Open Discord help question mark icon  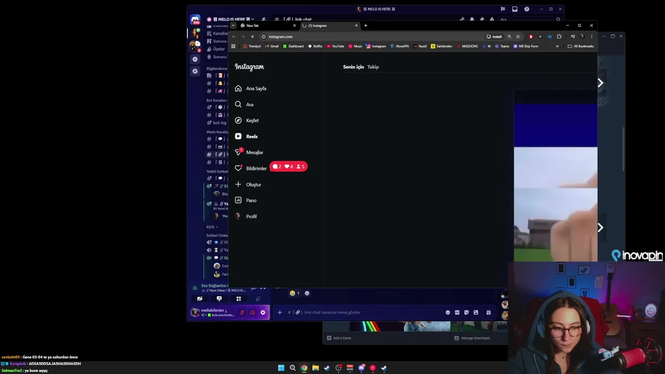(x=527, y=9)
